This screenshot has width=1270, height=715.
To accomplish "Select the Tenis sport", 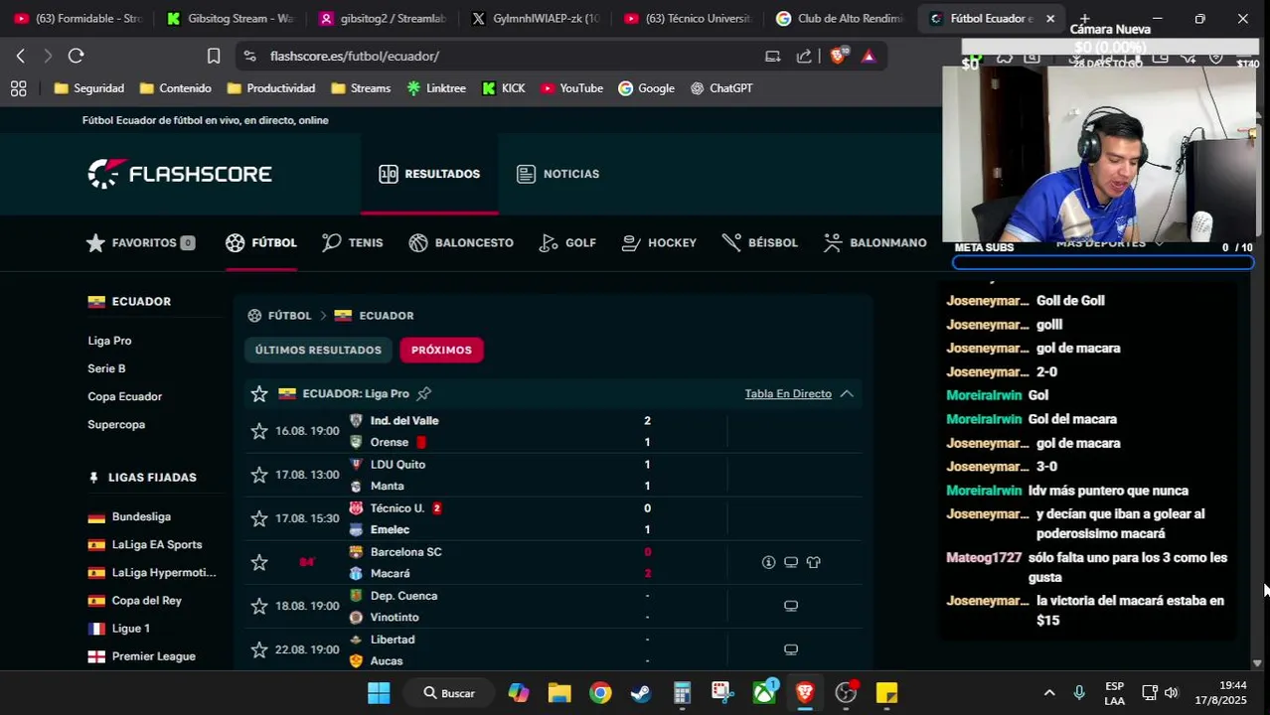I will click(x=353, y=242).
